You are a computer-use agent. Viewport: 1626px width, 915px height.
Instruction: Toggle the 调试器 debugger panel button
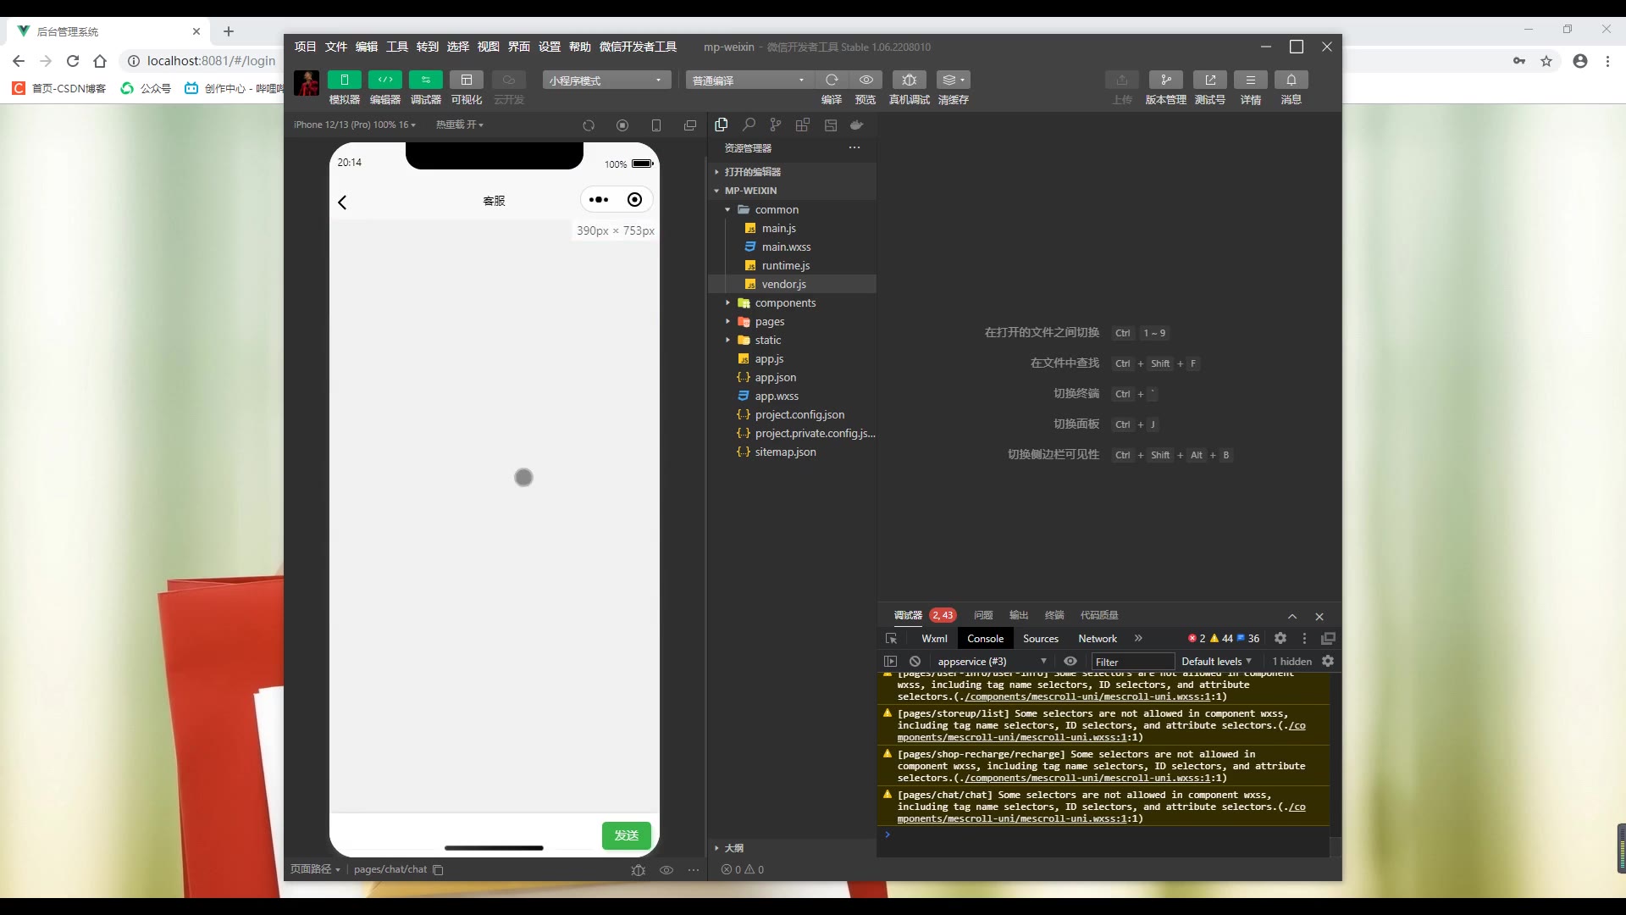click(x=425, y=80)
